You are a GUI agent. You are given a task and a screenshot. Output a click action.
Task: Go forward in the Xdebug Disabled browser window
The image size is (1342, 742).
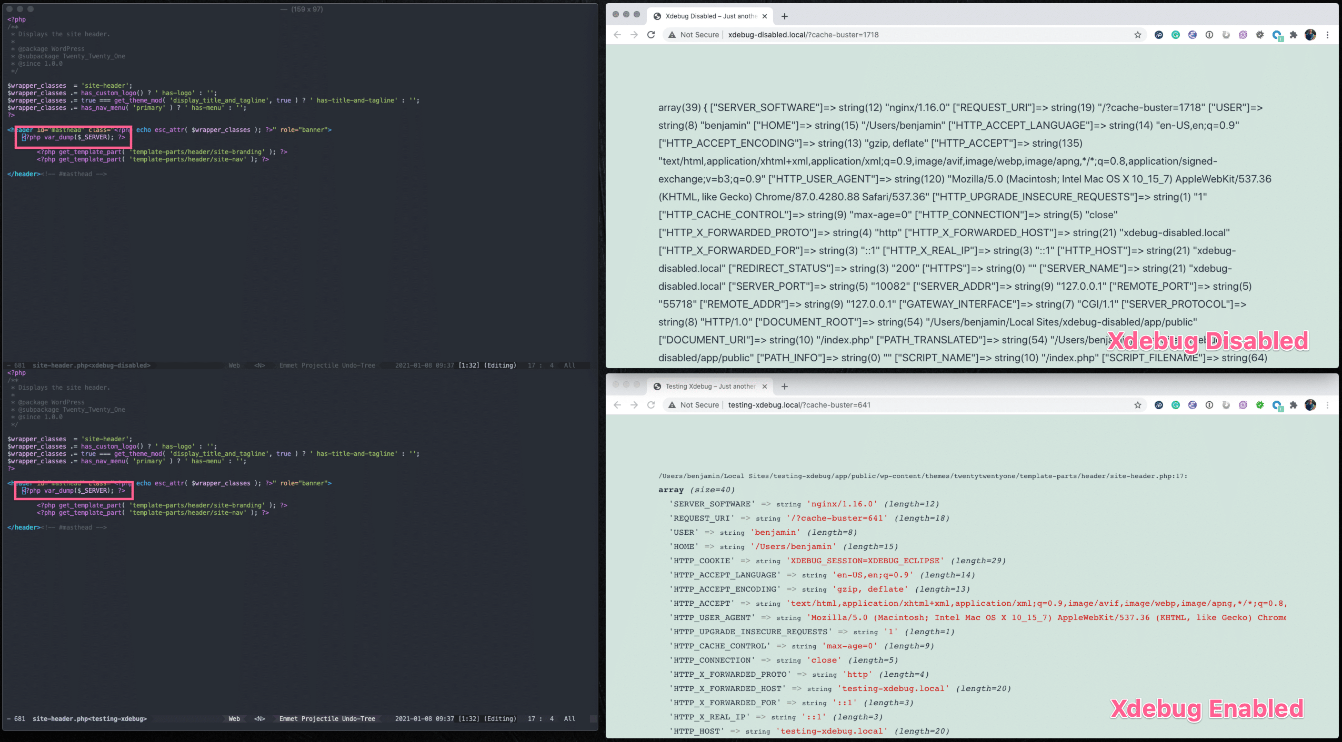point(634,35)
